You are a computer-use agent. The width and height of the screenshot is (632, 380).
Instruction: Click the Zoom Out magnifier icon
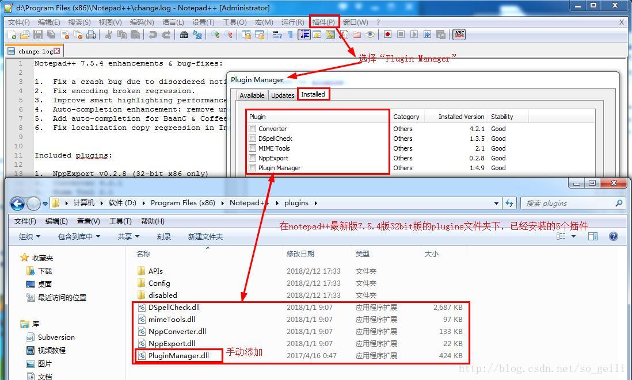pyautogui.click(x=229, y=34)
